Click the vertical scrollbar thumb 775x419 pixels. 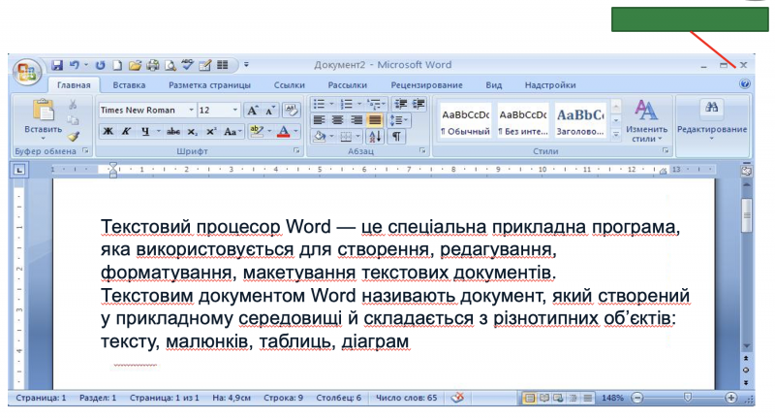747,215
